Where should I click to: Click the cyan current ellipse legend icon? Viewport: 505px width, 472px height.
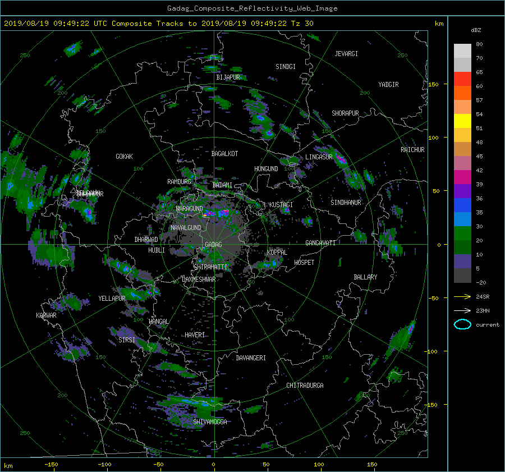coord(462,324)
